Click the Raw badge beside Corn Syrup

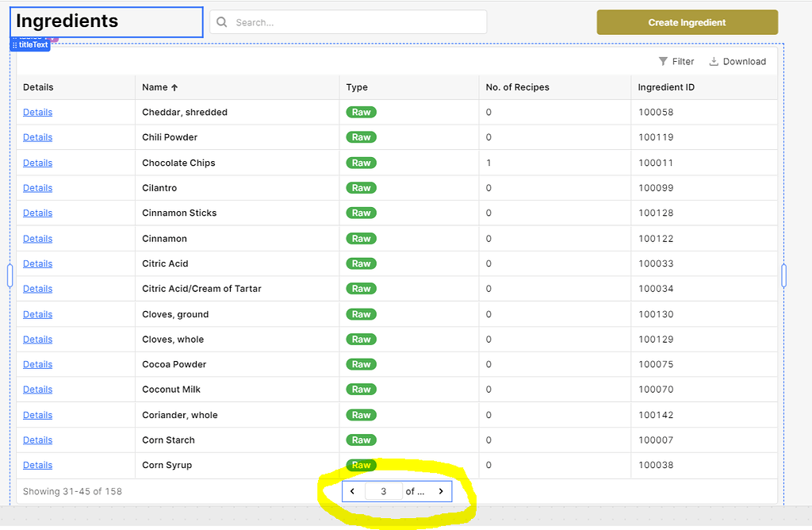click(x=361, y=465)
